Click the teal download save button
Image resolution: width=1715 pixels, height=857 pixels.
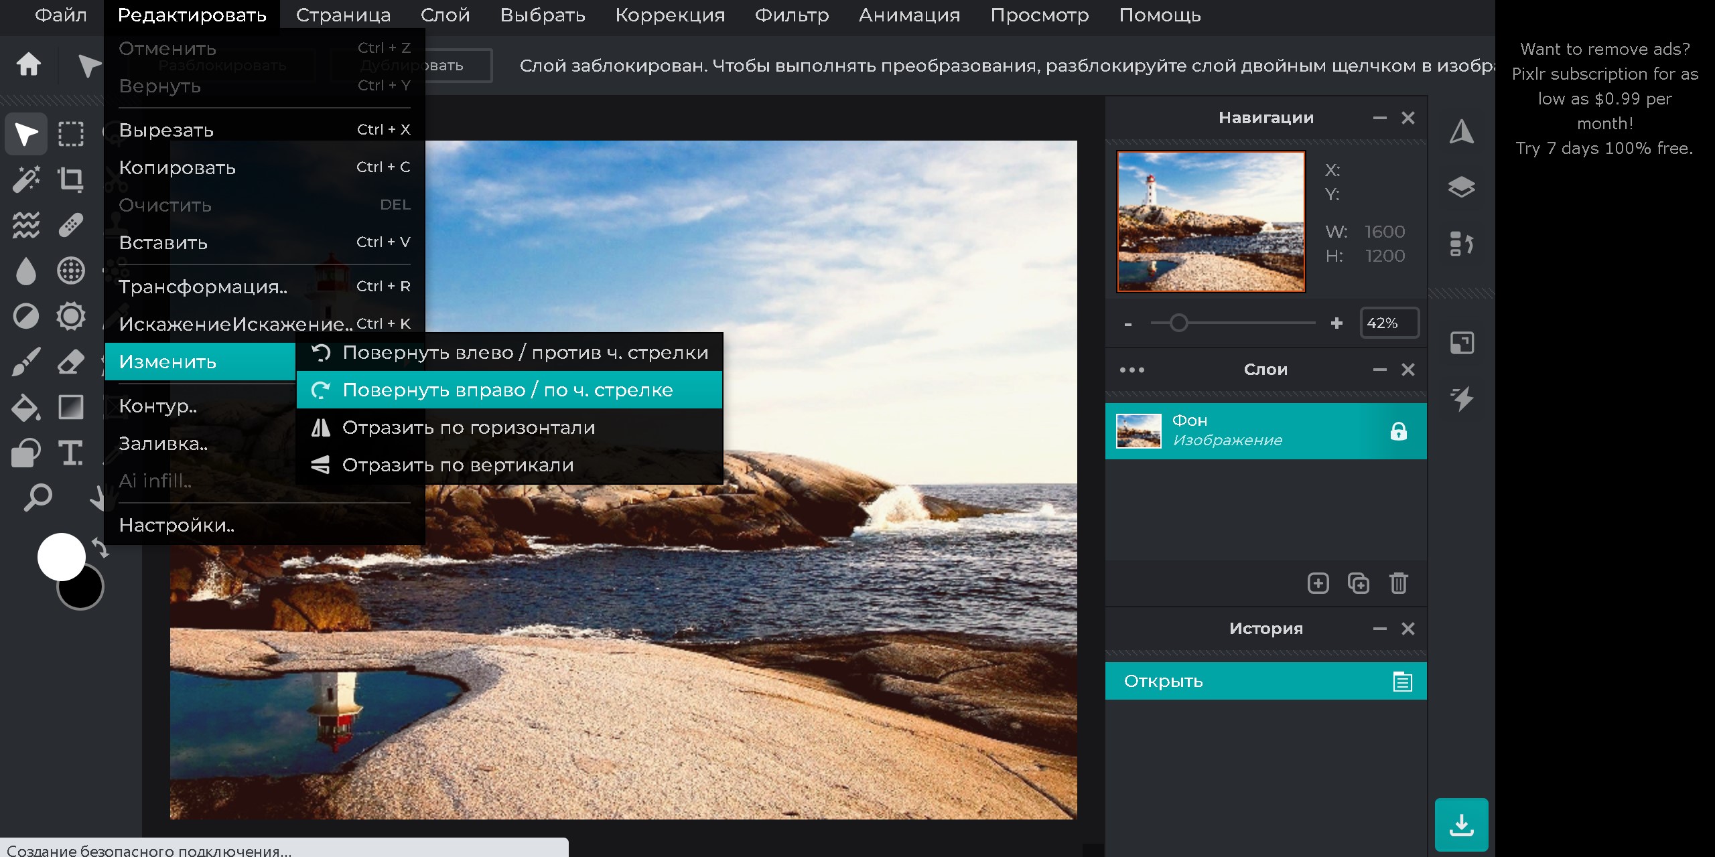[x=1461, y=825]
